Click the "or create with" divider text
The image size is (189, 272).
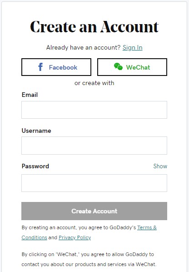pos(94,83)
